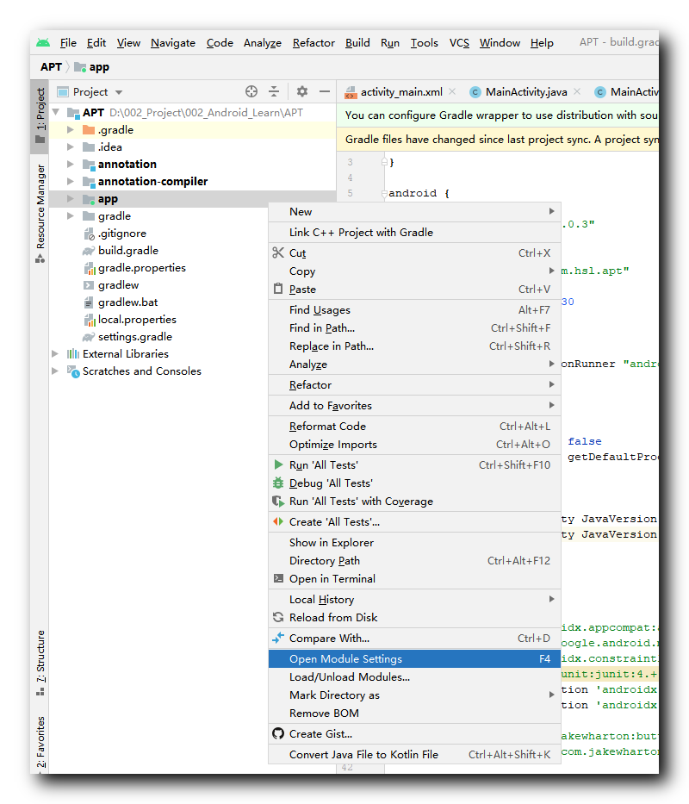Image resolution: width=689 pixels, height=804 pixels.
Task: Expand the gradle folder node
Action: tap(71, 216)
